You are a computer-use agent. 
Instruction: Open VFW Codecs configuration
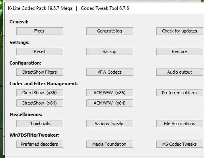[110, 72]
